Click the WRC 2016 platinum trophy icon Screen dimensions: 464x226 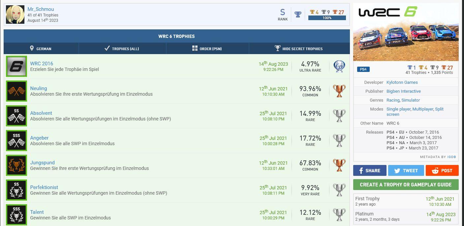339,66
